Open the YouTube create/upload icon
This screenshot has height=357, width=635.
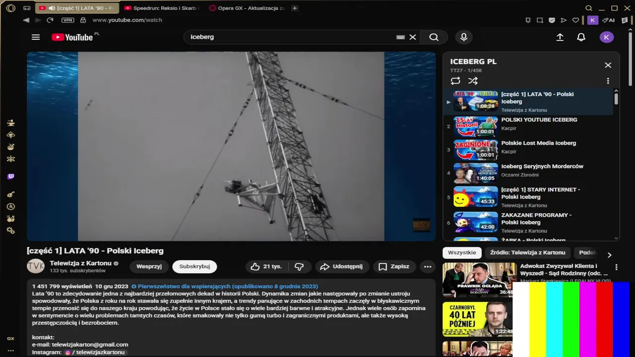tap(560, 37)
